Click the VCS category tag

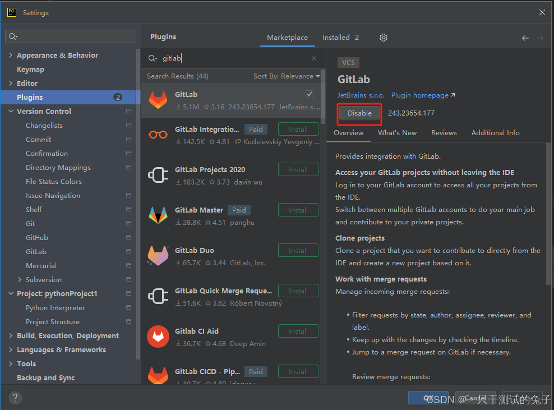pyautogui.click(x=348, y=63)
